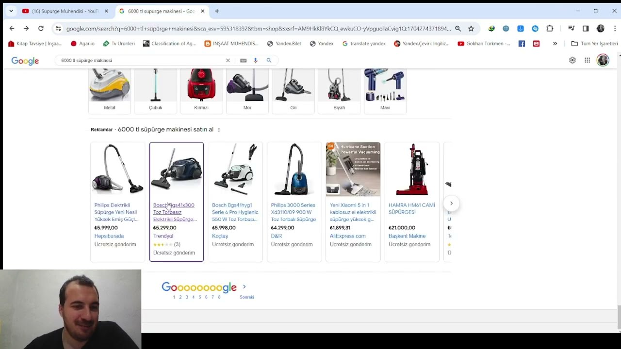Open the Tv Urunleri bookmark
Screen dimensions: 621x349
point(119,44)
